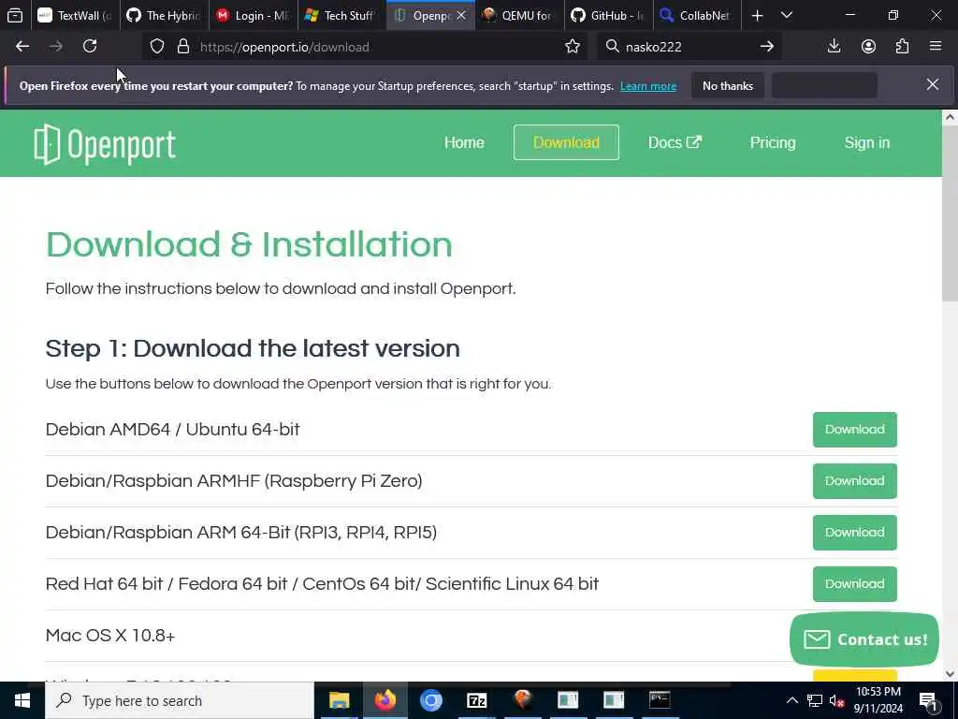958x719 pixels.
Task: Dismiss the startup notification bar
Action: [933, 84]
